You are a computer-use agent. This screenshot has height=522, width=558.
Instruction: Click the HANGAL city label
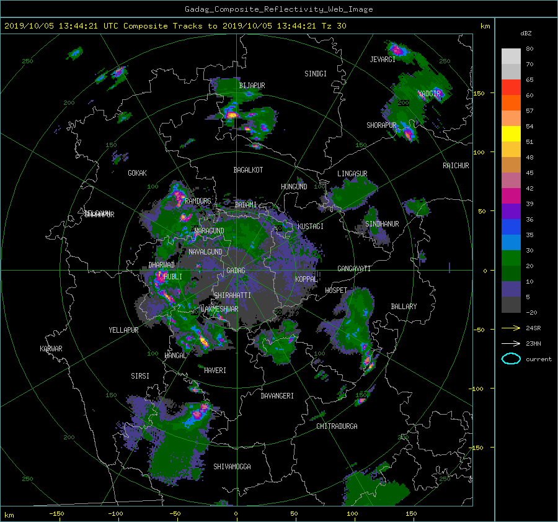point(175,356)
